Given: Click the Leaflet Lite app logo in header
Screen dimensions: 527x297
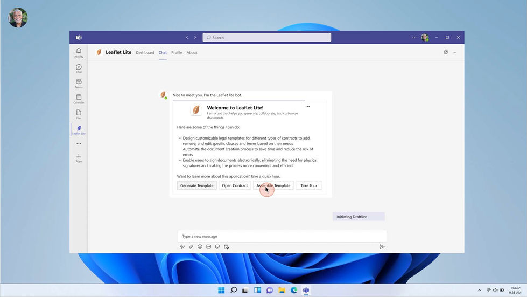Looking at the screenshot, I should point(99,52).
